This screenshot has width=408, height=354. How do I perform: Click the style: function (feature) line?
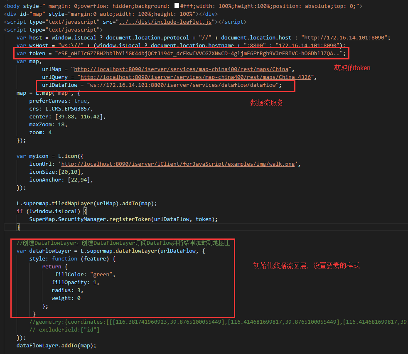coord(72,259)
